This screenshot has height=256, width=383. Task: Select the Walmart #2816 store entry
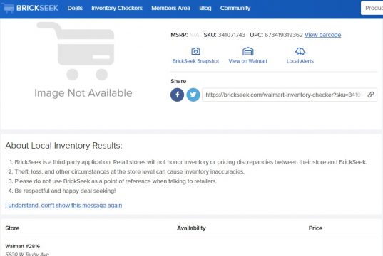tap(23, 246)
